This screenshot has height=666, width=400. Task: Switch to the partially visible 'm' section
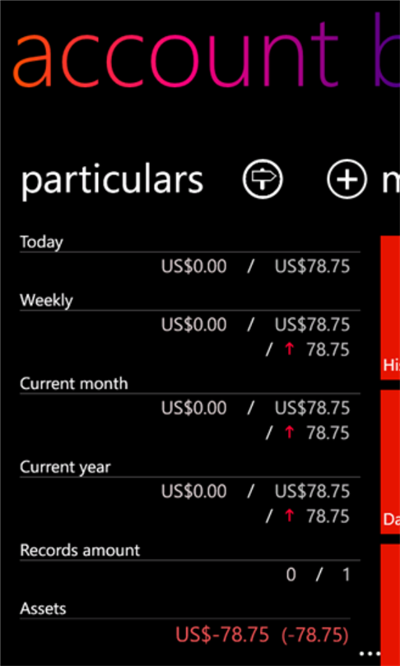[390, 181]
